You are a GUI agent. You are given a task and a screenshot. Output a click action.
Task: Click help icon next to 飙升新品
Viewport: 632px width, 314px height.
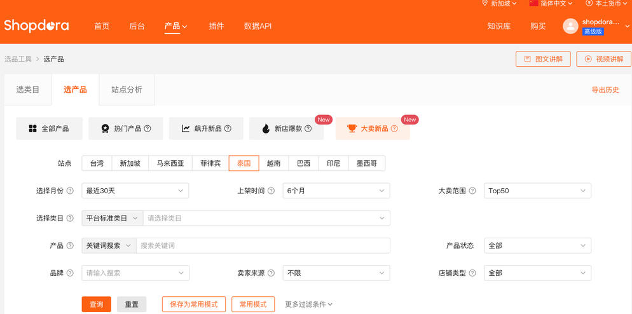tap(228, 128)
